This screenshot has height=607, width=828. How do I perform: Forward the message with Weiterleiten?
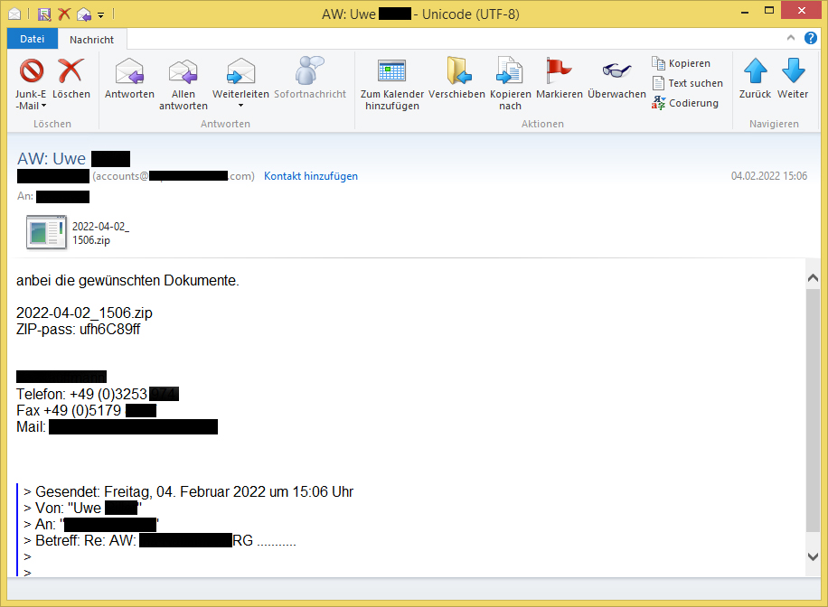click(240, 78)
